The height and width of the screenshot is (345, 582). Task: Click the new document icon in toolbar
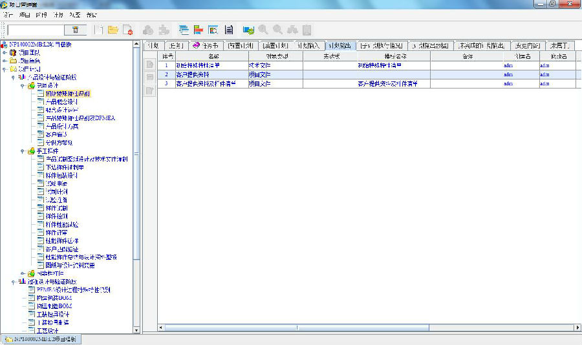tap(99, 30)
